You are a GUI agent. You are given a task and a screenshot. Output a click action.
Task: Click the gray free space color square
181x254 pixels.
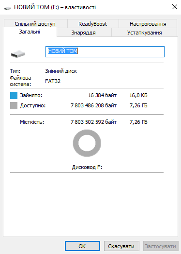14,105
